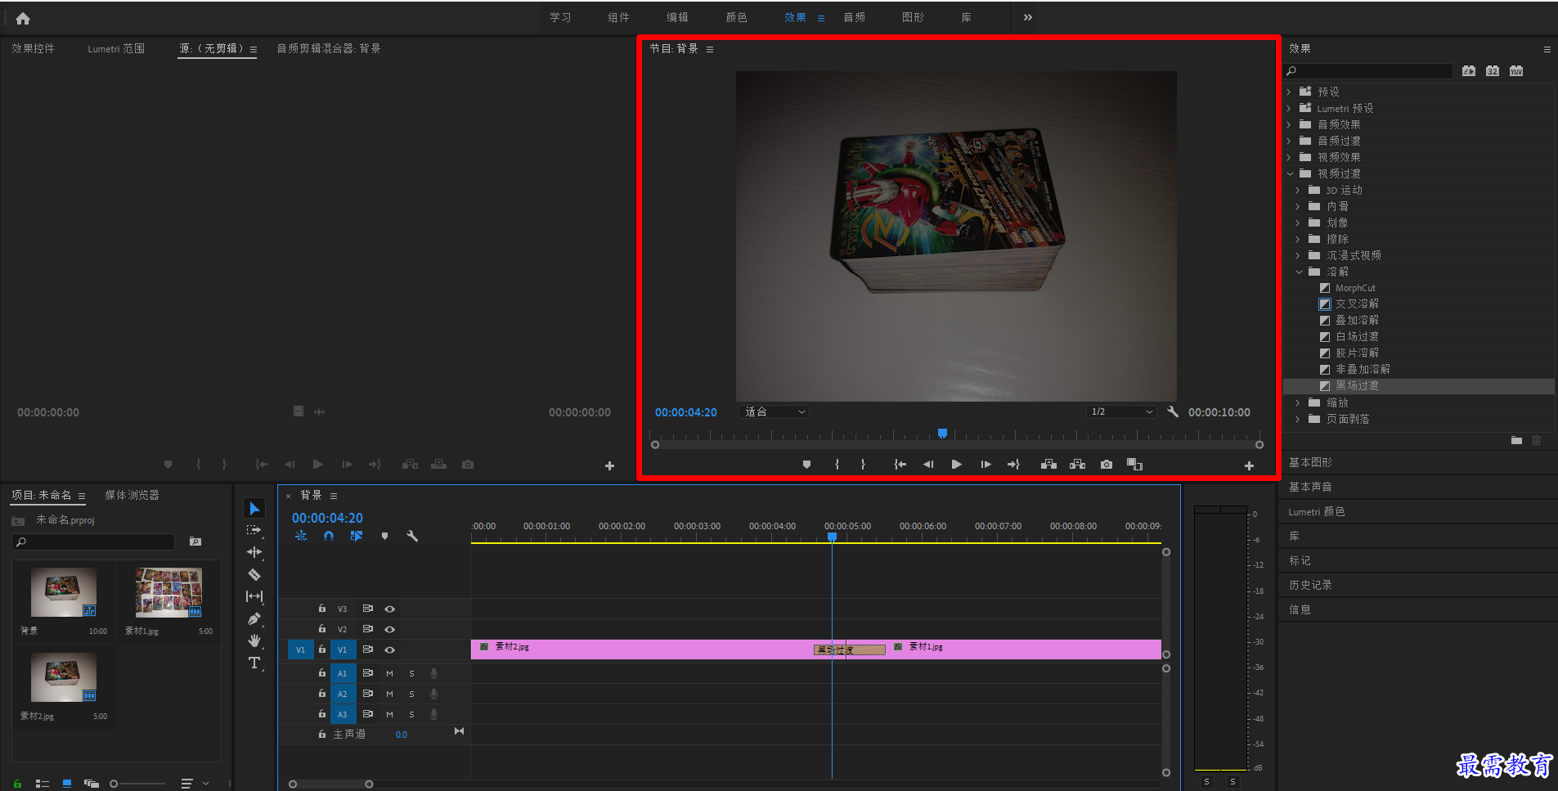Expand the 页面剥落 folder

[1299, 419]
